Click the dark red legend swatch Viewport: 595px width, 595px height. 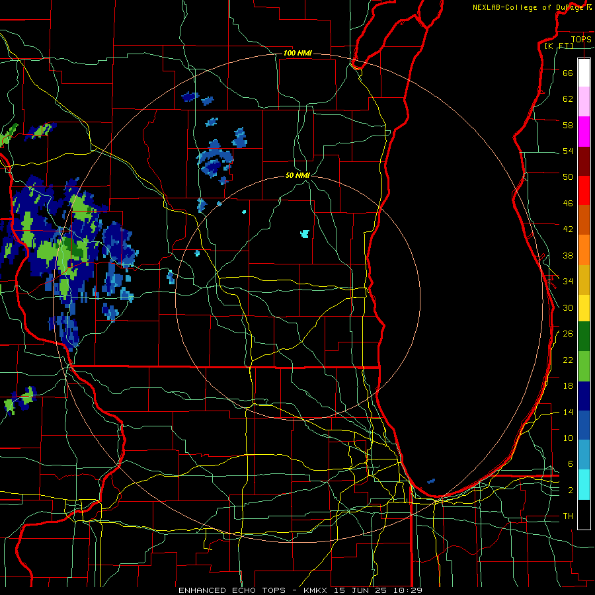click(x=584, y=161)
